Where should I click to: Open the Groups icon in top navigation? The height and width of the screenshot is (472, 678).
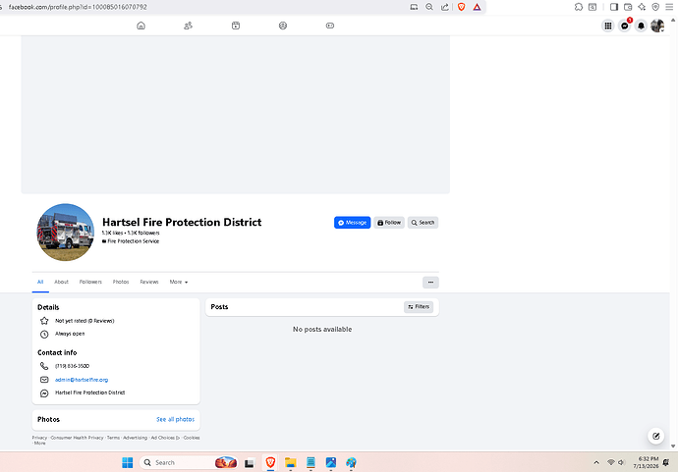click(283, 26)
